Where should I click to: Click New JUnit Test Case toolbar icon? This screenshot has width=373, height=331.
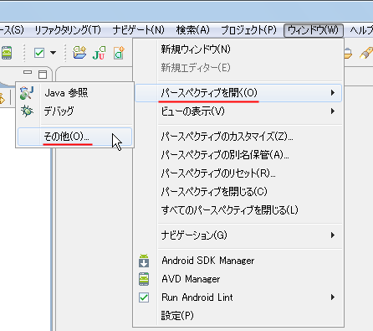(x=99, y=53)
